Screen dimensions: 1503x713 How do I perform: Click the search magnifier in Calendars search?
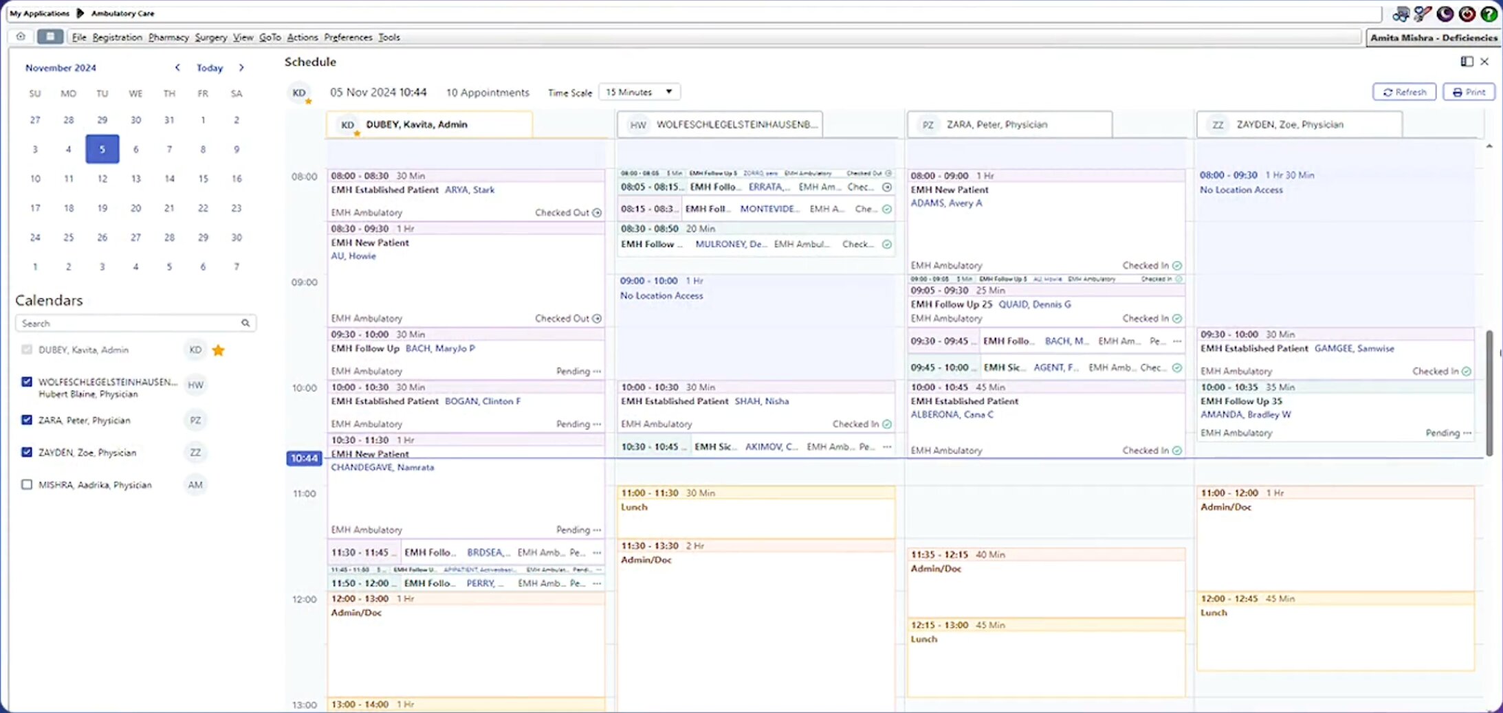click(245, 323)
